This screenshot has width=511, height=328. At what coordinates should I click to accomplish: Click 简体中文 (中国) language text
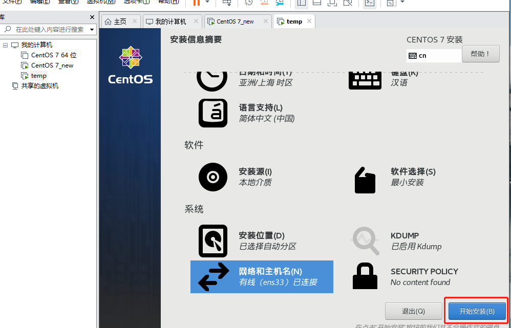pyautogui.click(x=267, y=118)
